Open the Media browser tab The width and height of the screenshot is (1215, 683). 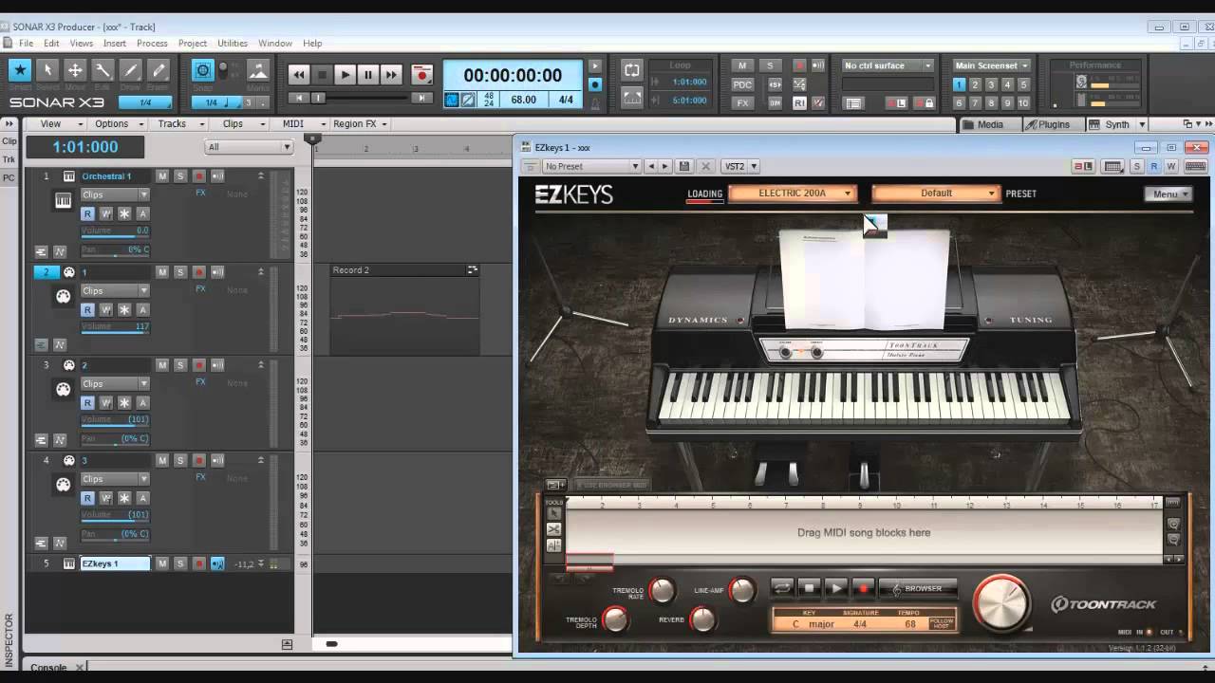point(990,124)
